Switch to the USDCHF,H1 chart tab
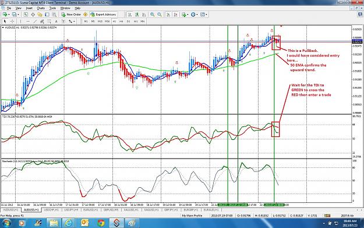 tap(51, 210)
